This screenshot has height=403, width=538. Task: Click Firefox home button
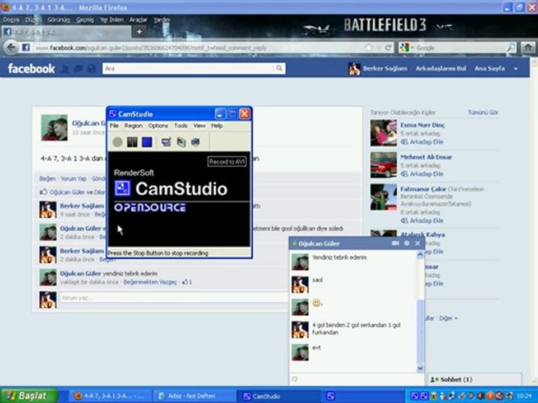click(528, 48)
